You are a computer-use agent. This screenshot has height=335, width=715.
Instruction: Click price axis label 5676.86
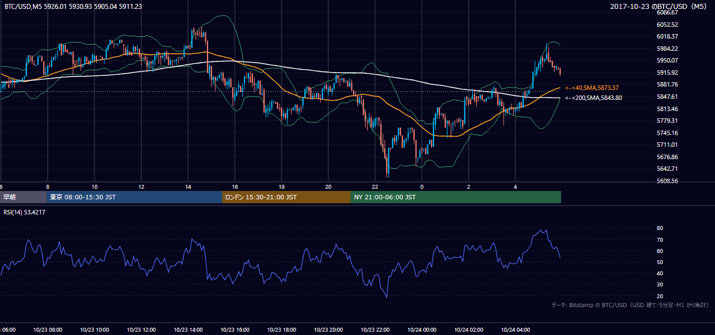point(667,157)
